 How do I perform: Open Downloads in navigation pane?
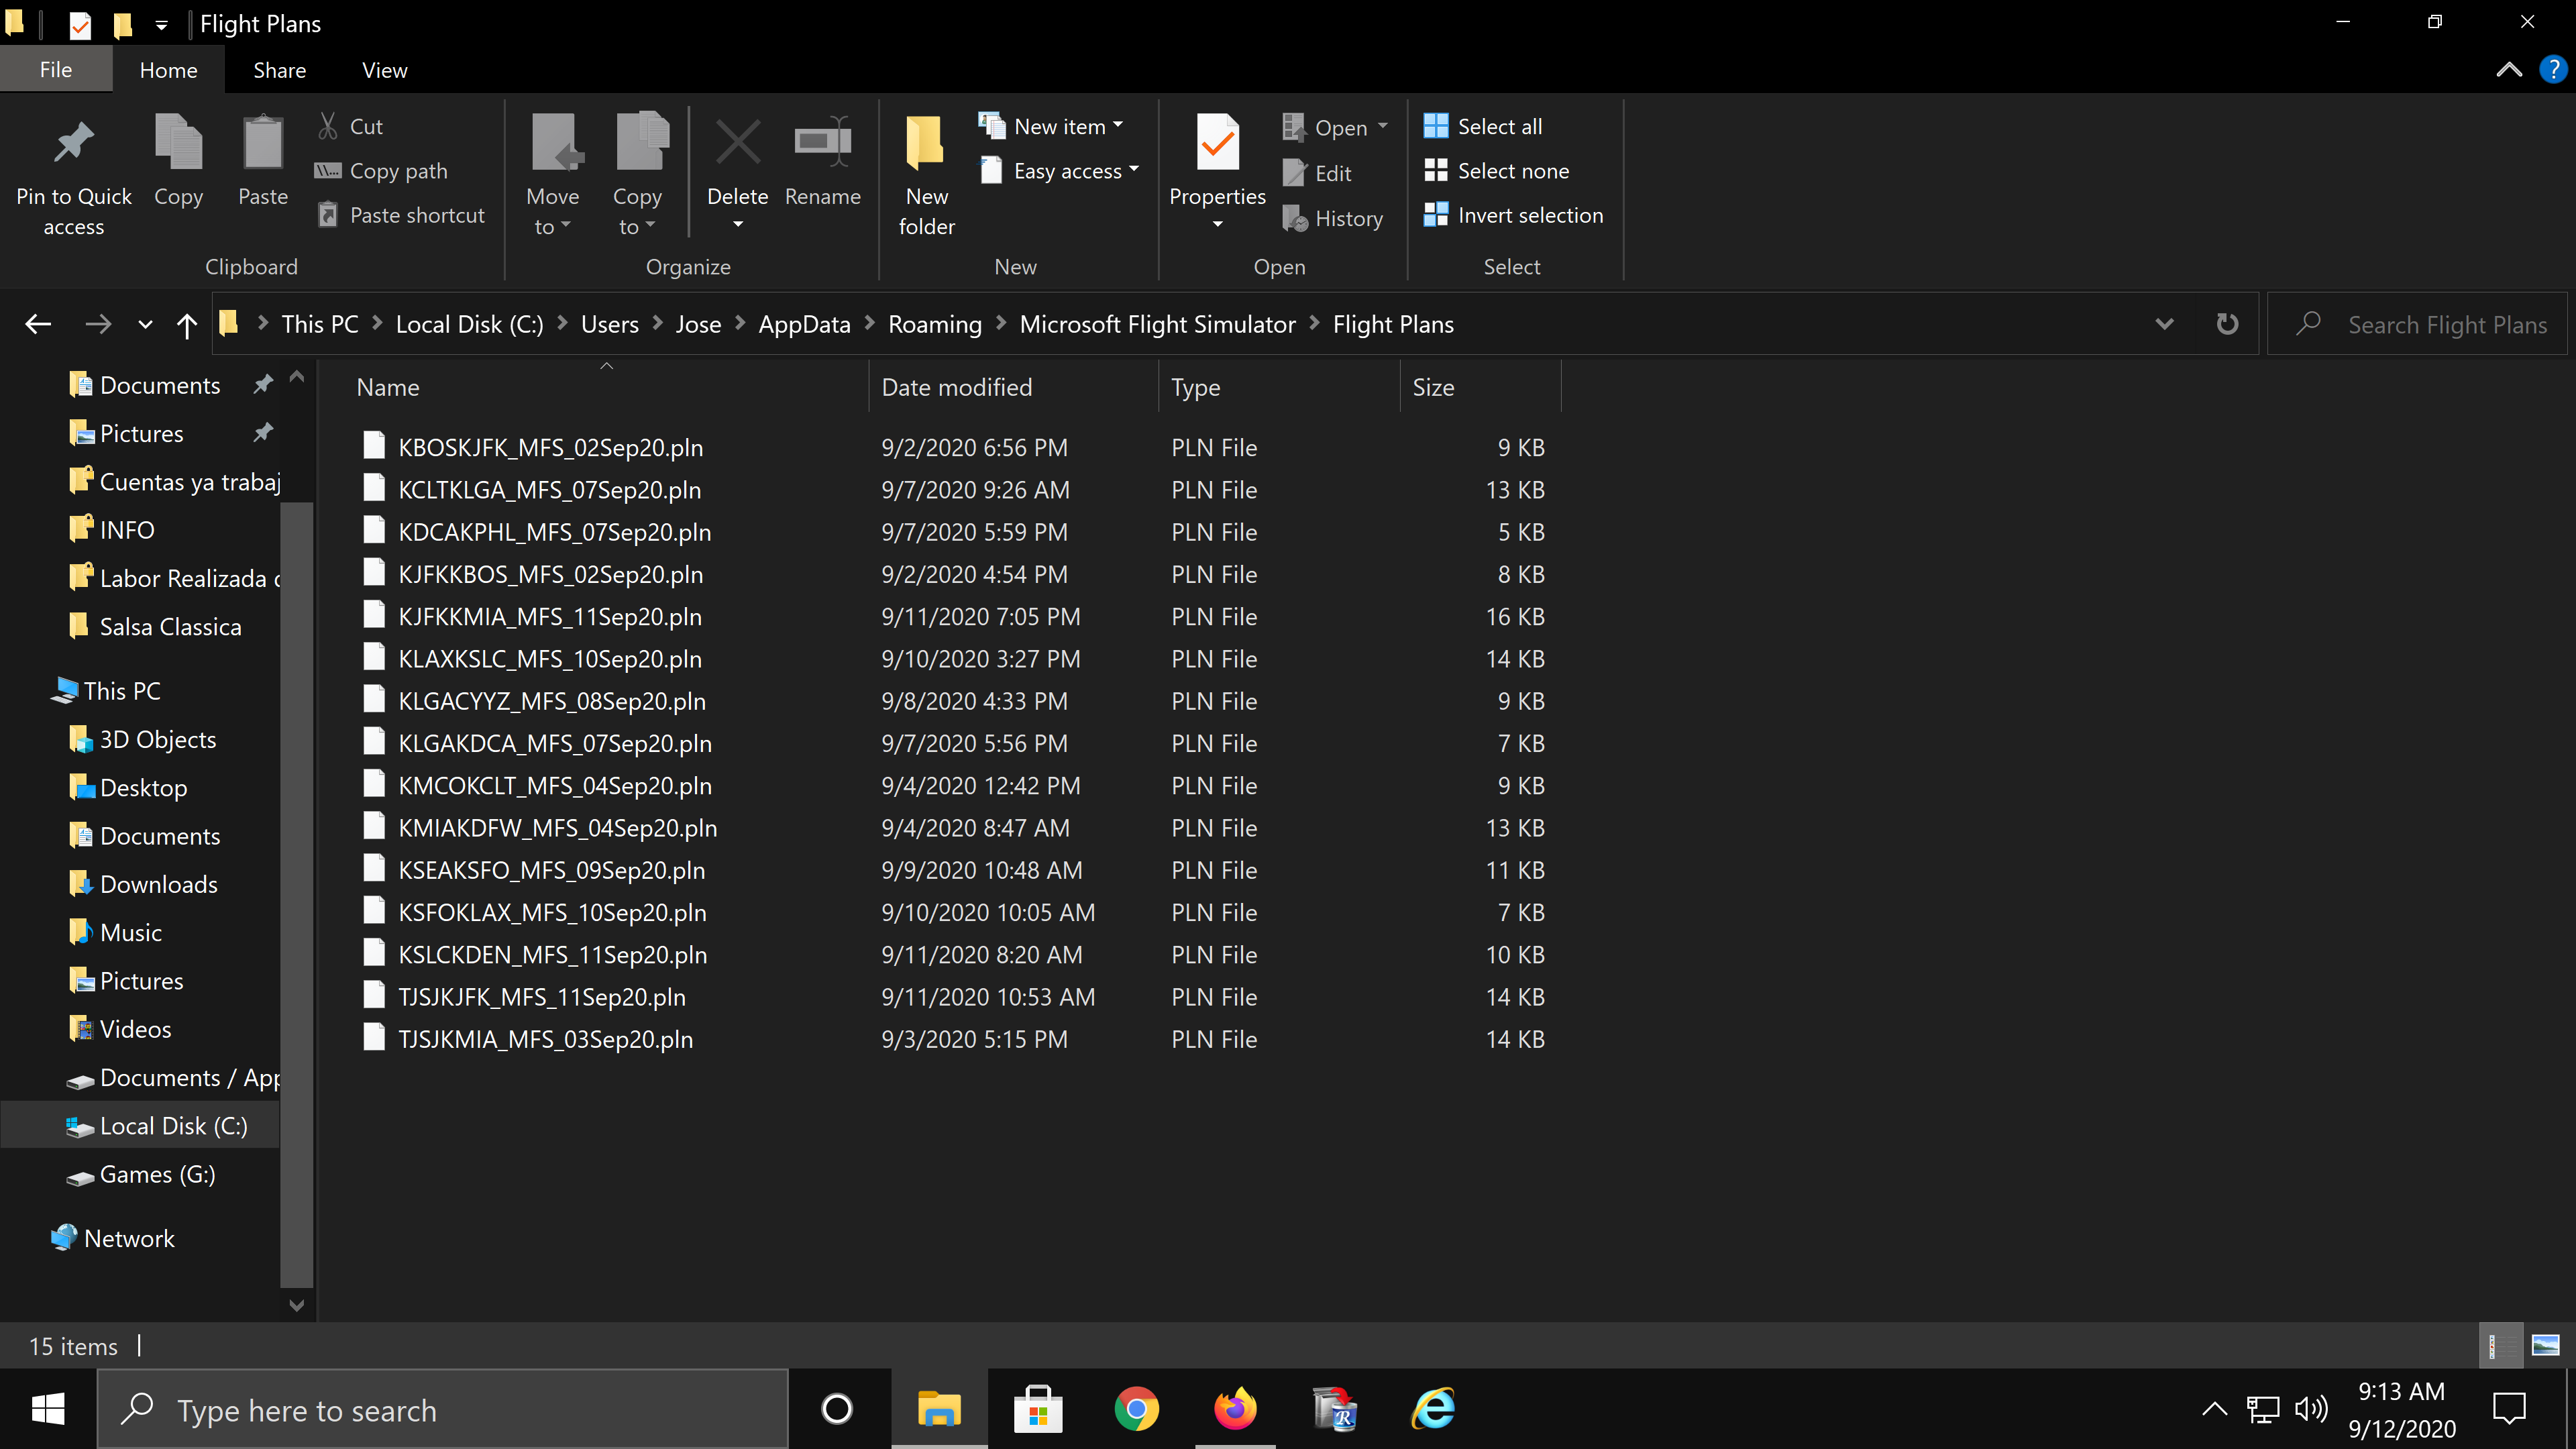coord(158,884)
